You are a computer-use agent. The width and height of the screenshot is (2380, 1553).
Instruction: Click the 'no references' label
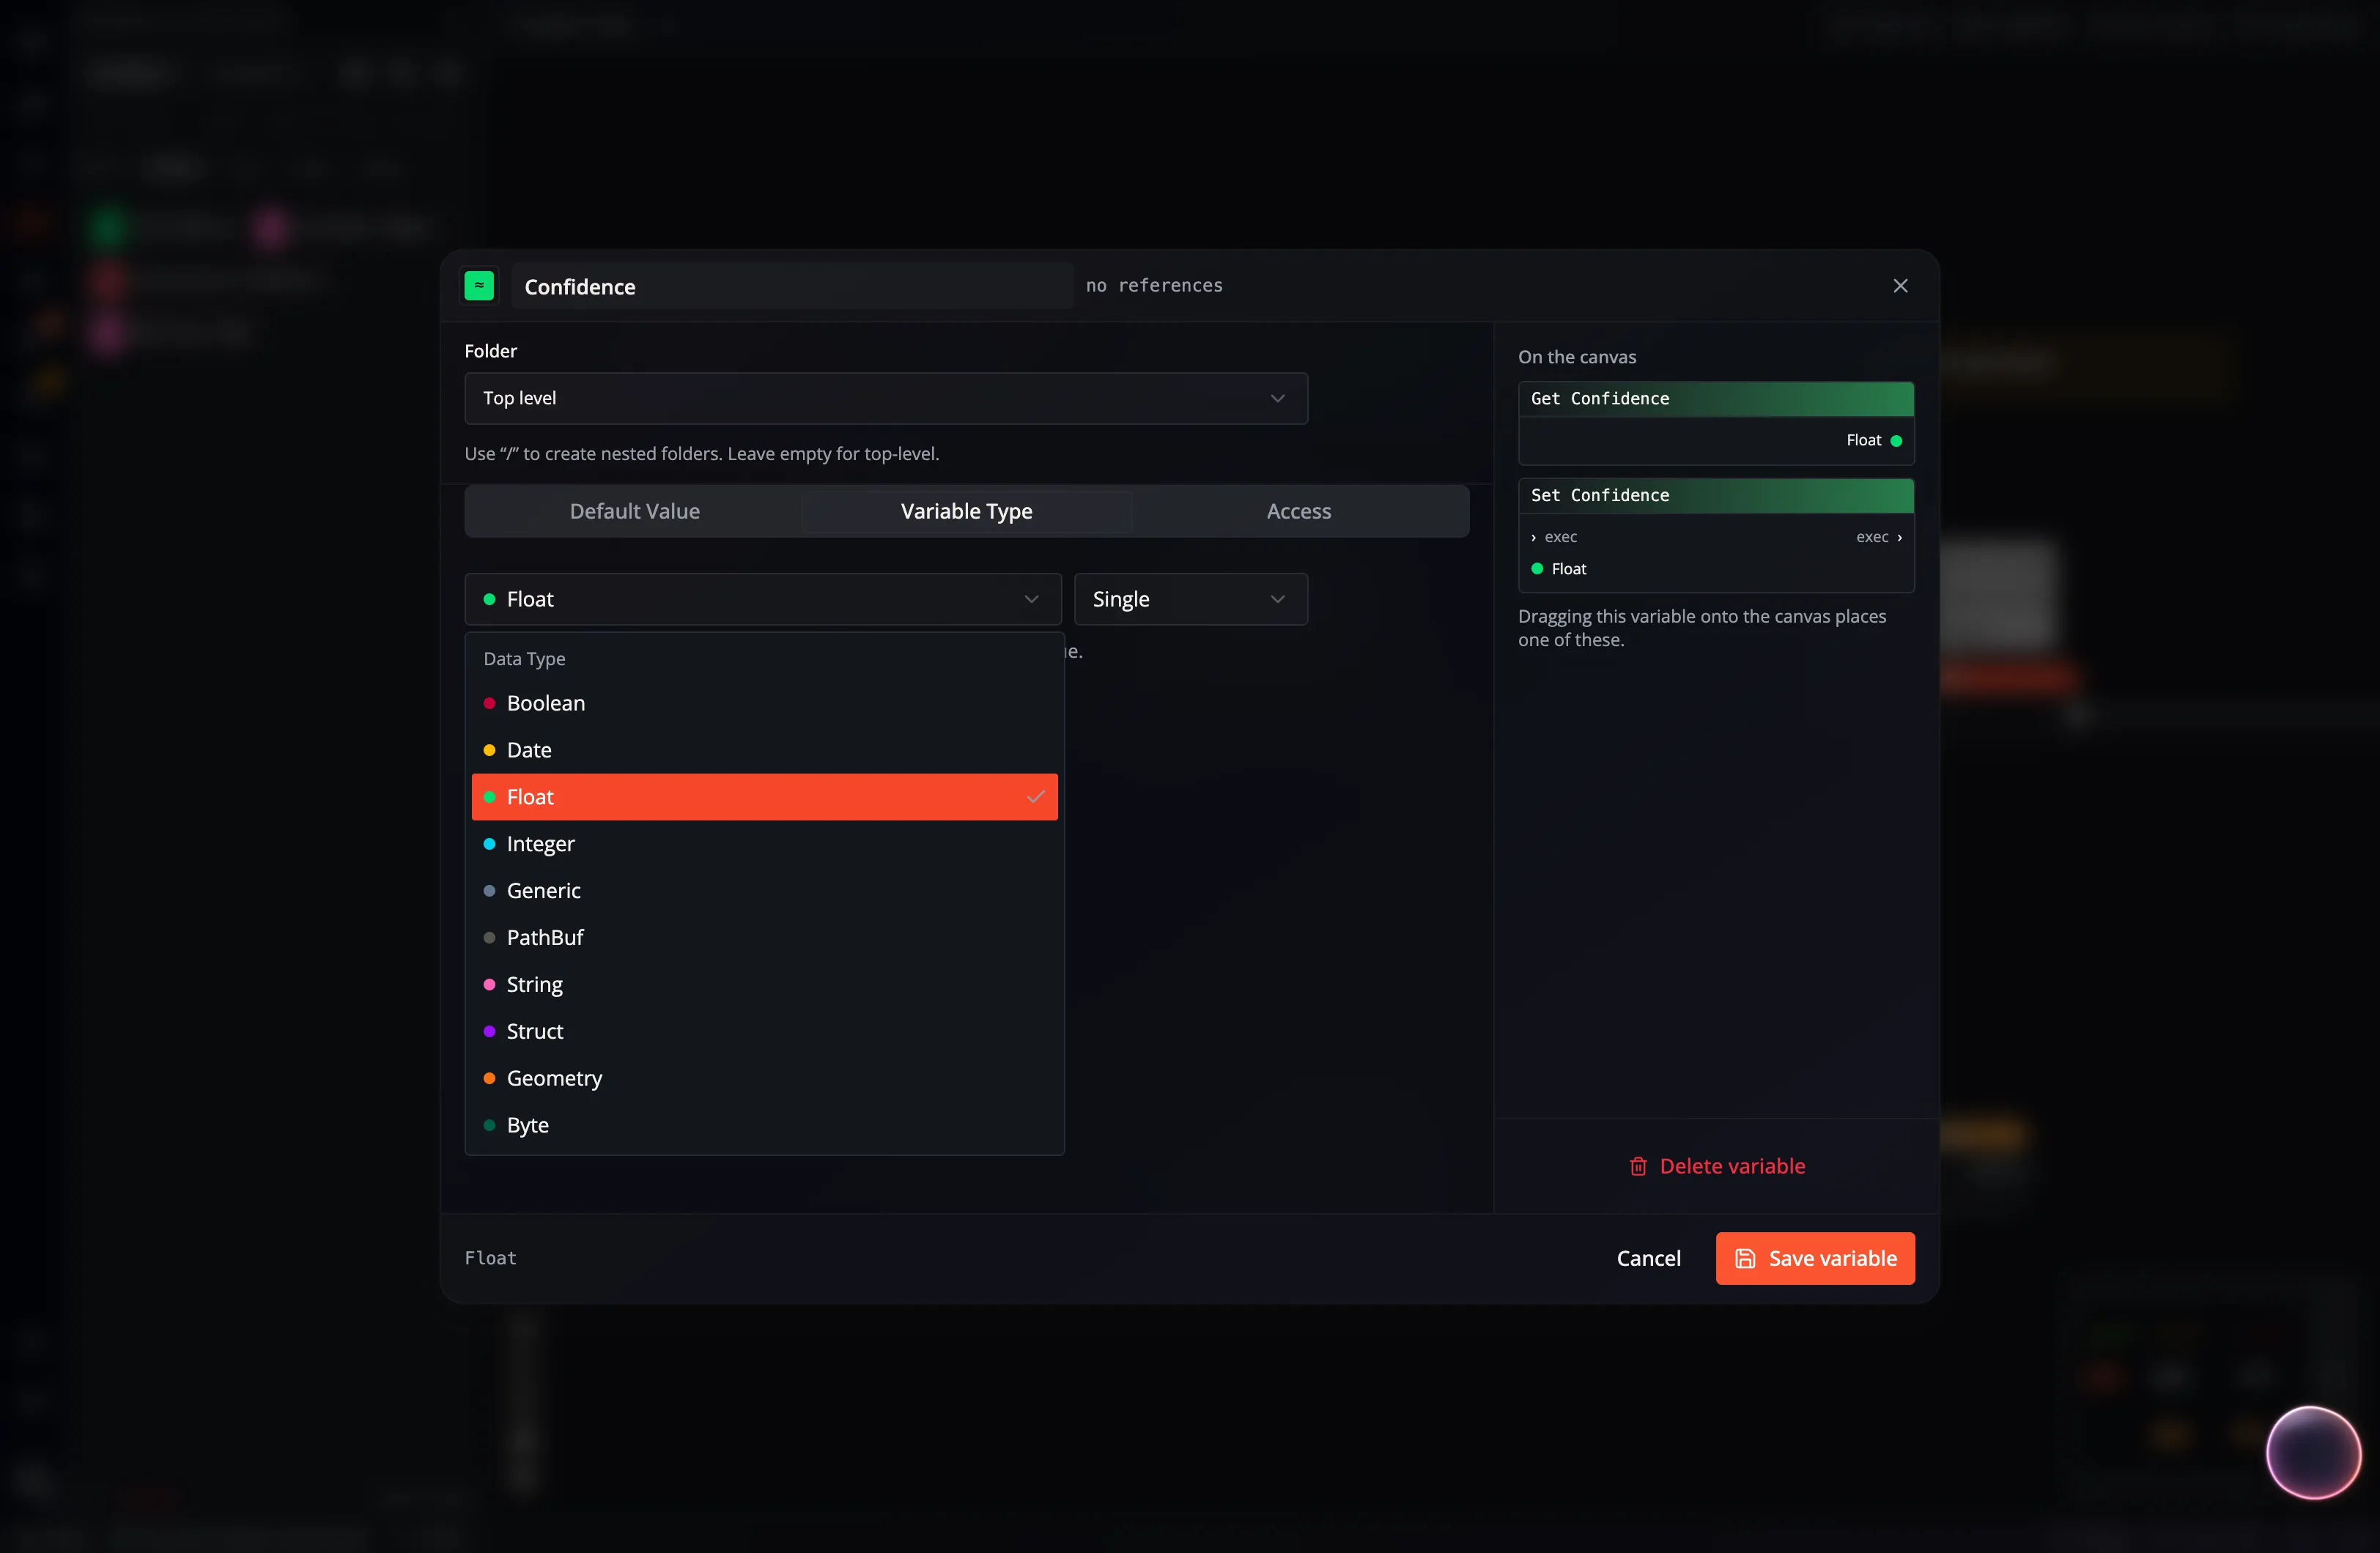click(1154, 286)
